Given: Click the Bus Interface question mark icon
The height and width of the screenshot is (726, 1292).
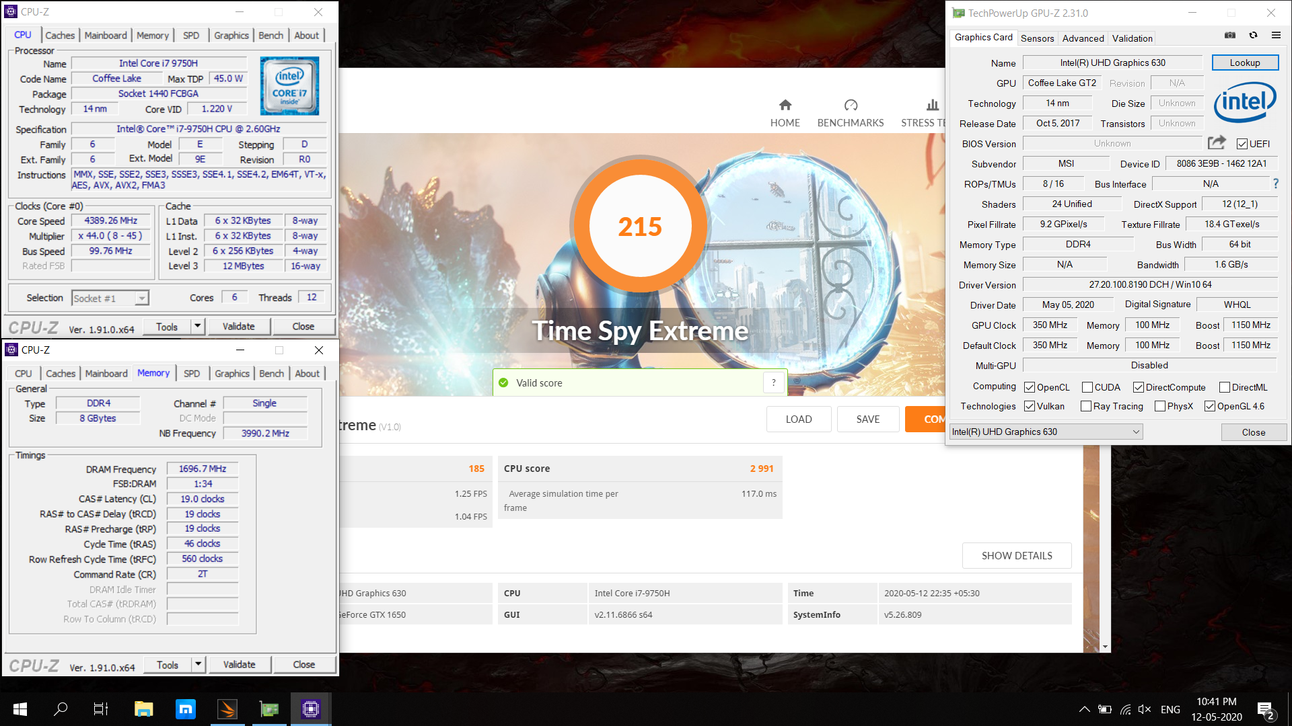Looking at the screenshot, I should coord(1275,184).
